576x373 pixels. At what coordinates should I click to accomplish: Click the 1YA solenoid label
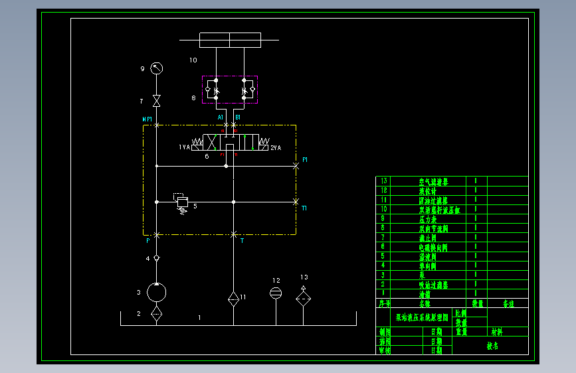(x=185, y=147)
